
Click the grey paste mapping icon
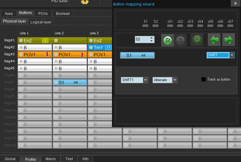[x=180, y=40]
